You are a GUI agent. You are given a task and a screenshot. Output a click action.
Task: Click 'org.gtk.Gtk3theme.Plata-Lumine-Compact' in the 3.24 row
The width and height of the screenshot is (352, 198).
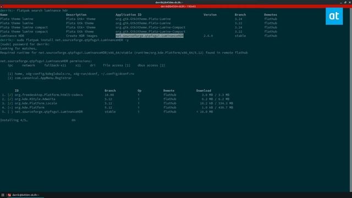coord(150,28)
